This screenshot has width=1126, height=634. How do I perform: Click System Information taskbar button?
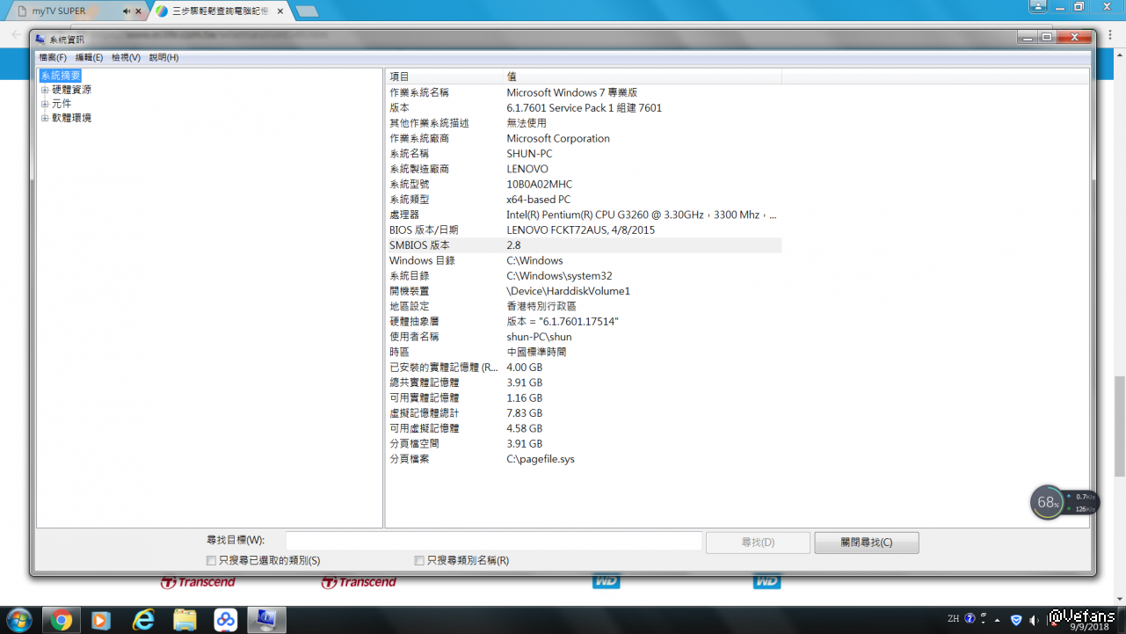coord(266,620)
